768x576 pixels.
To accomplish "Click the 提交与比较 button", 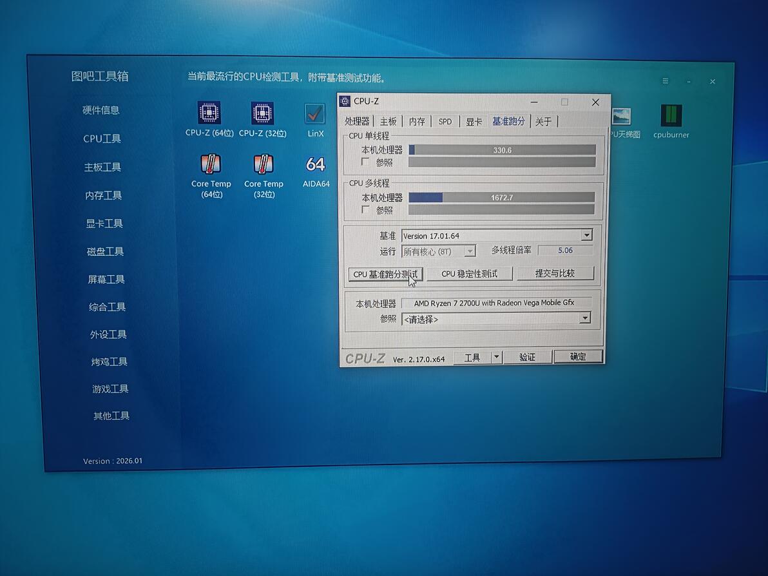I will click(x=555, y=273).
